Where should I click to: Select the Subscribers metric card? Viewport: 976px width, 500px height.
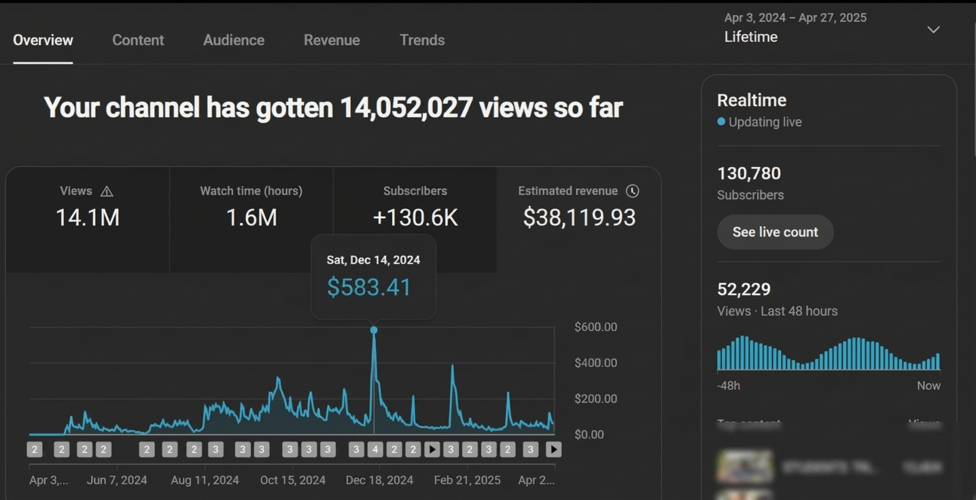coord(415,220)
